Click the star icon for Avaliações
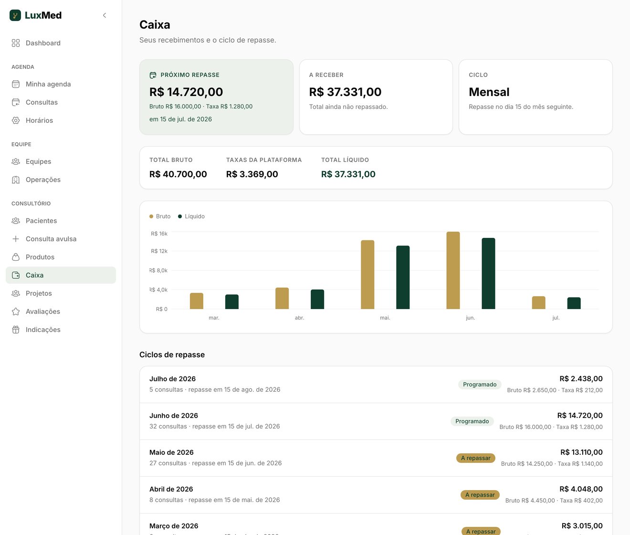 coord(16,311)
